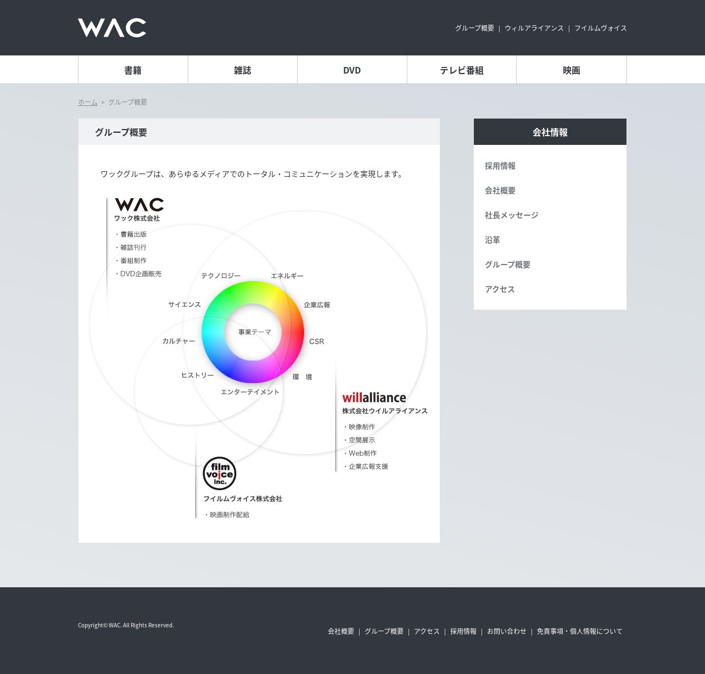
Task: Open sidebar item グループ概要
Action: click(507, 265)
